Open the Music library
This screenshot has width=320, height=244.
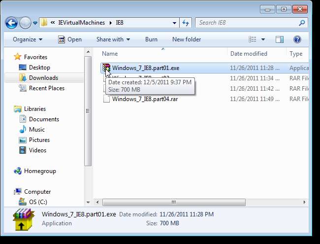pos(37,130)
